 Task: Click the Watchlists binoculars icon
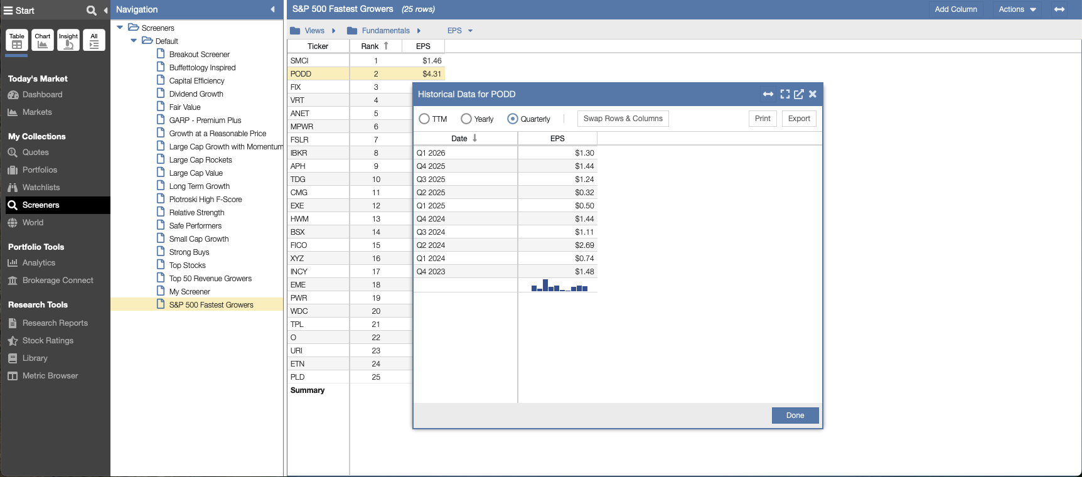pyautogui.click(x=13, y=188)
